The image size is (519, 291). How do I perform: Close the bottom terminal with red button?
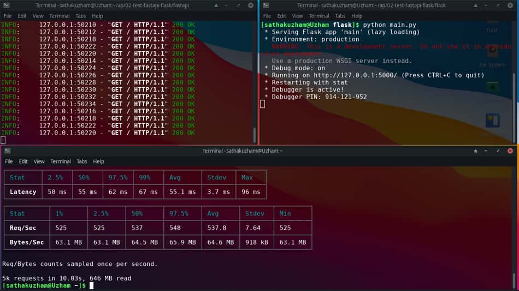510,151
